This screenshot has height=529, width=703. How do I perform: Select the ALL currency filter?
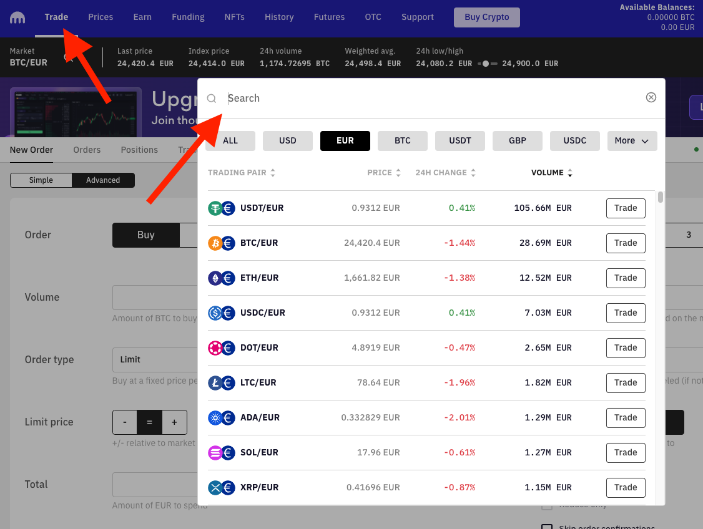[x=230, y=140]
